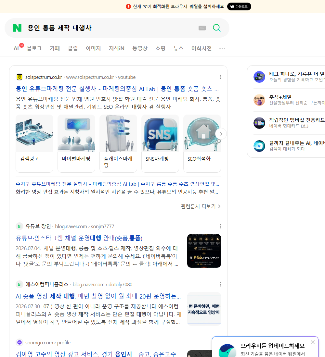Click the 끝까지 끝내주는 AI promo icon

259,146
